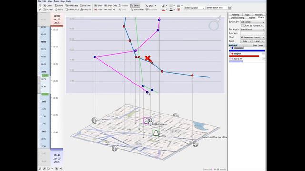Click the Event Count column header
The image size is (305, 171).
[257, 45]
